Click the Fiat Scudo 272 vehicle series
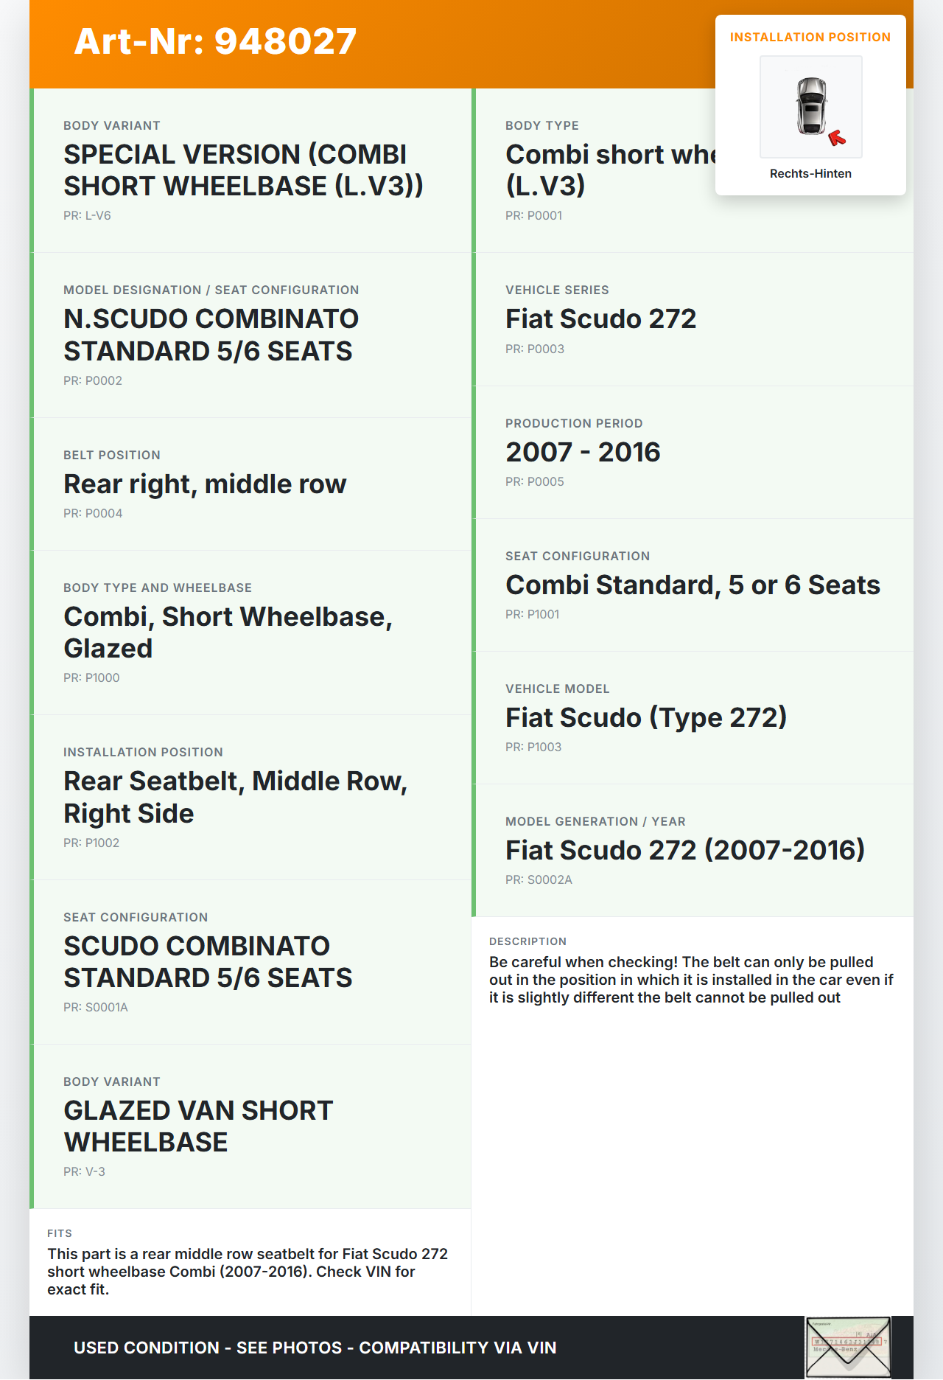 coord(600,319)
